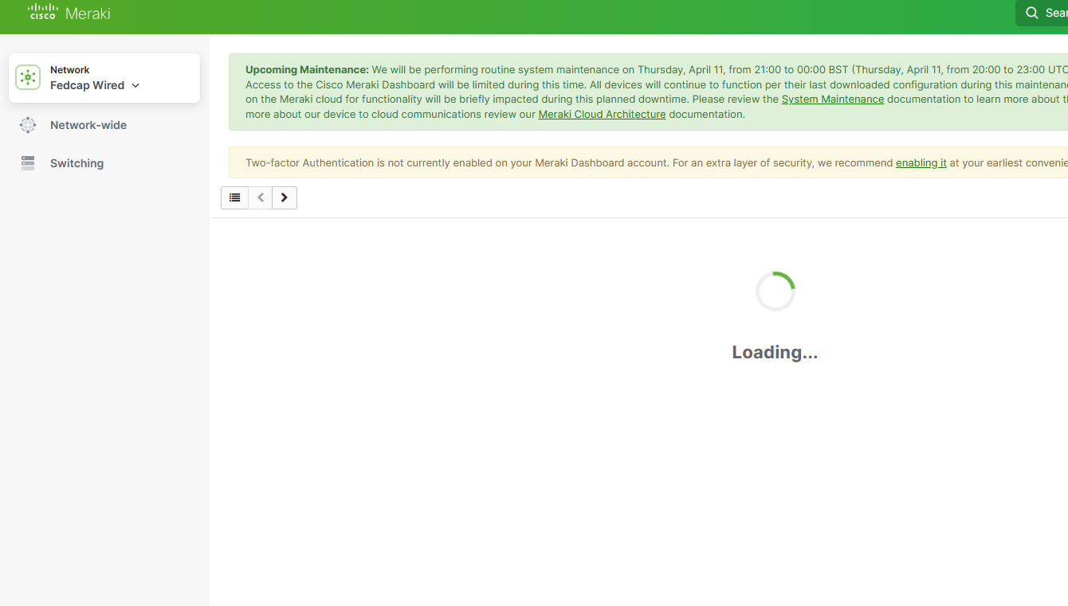
Task: Click "enabling it" to set up two-factor authentication
Action: (921, 162)
